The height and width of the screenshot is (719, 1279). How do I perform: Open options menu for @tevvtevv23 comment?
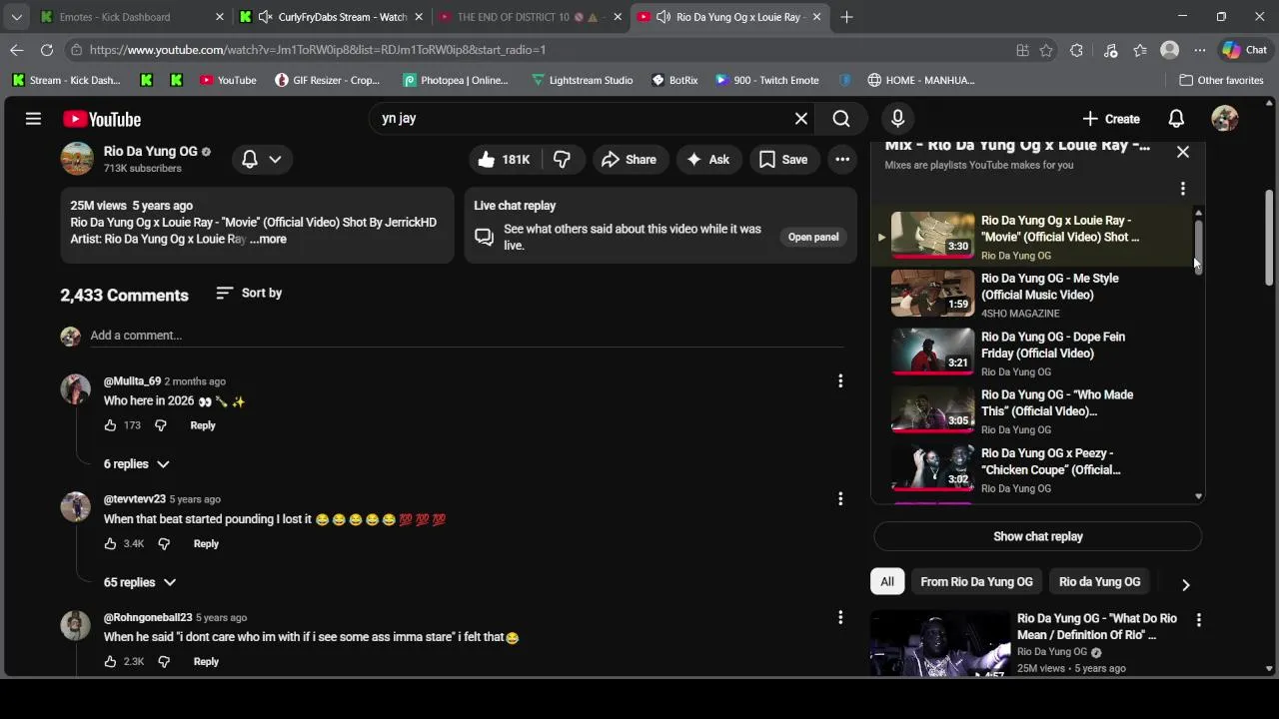point(840,498)
